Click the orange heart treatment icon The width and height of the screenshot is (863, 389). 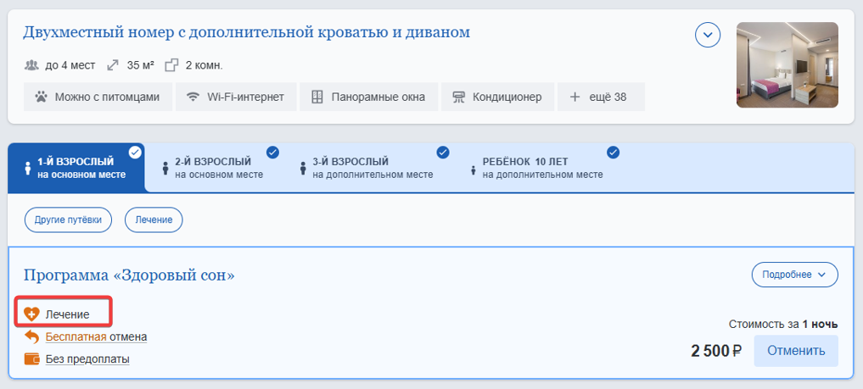point(32,314)
